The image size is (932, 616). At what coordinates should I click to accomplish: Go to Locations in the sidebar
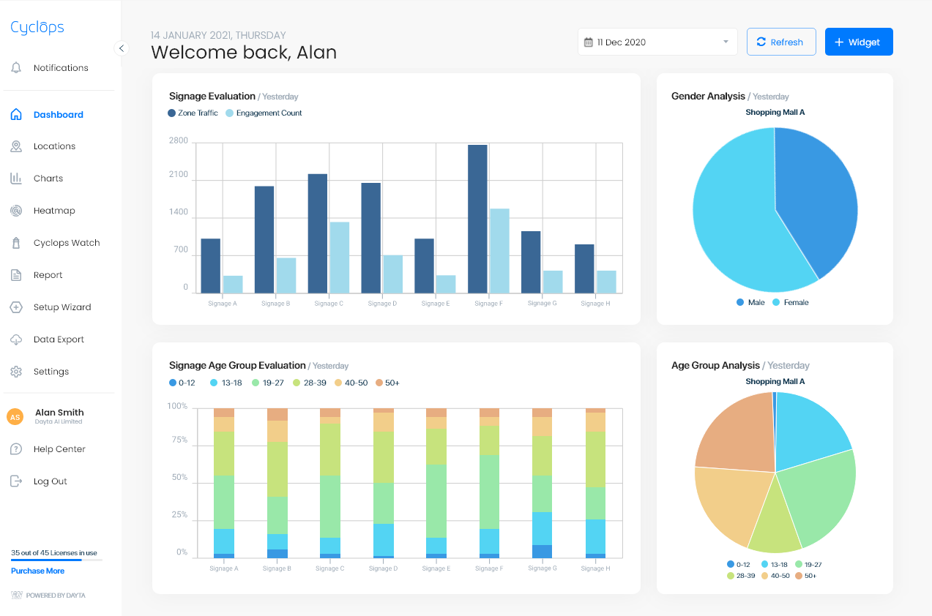54,146
